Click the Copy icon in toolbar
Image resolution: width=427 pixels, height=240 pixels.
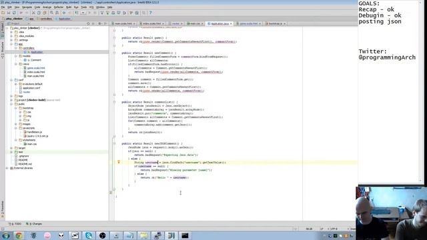coord(39,13)
